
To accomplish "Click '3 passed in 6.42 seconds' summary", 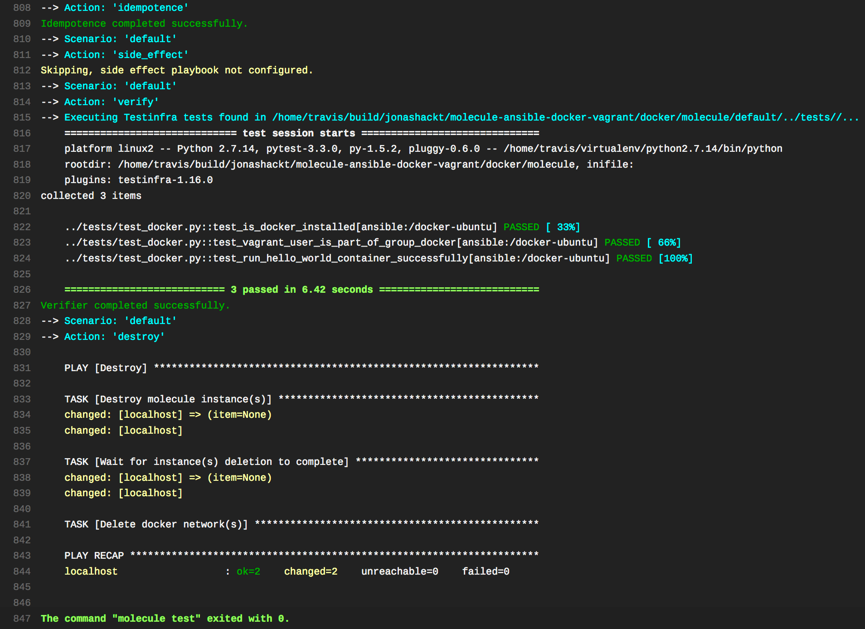I will click(x=301, y=290).
